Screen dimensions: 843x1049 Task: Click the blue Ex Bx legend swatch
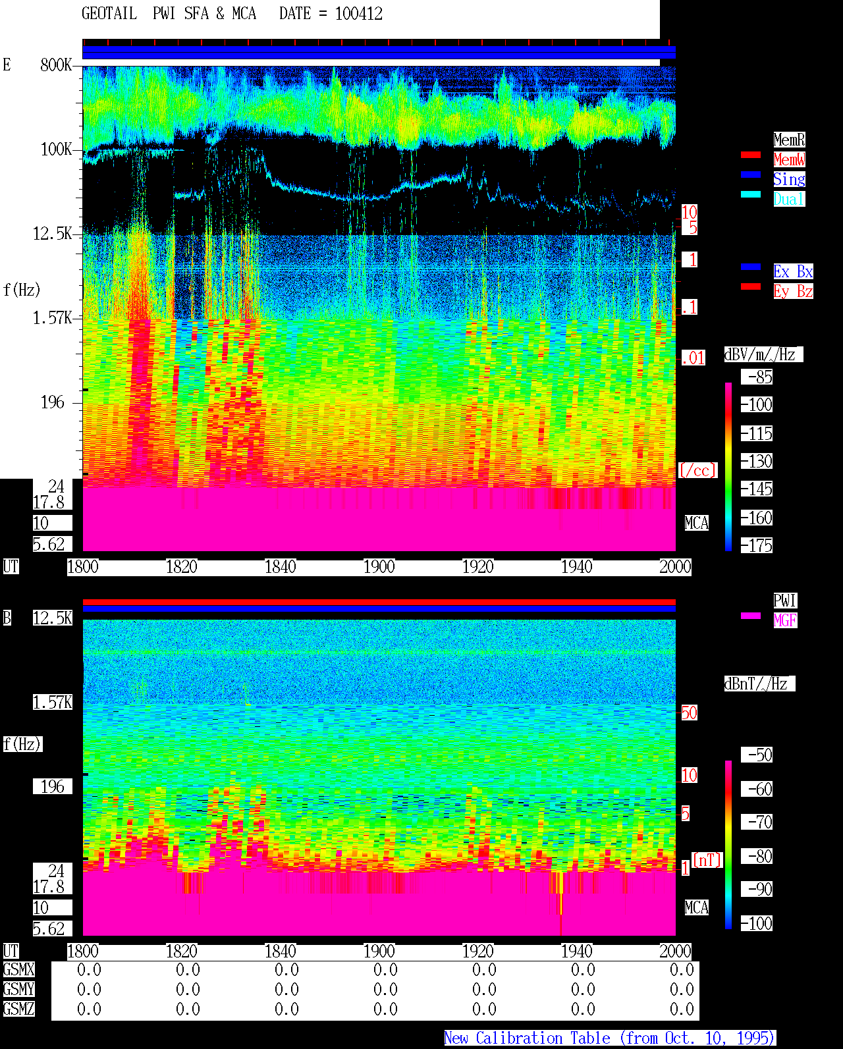tap(751, 267)
